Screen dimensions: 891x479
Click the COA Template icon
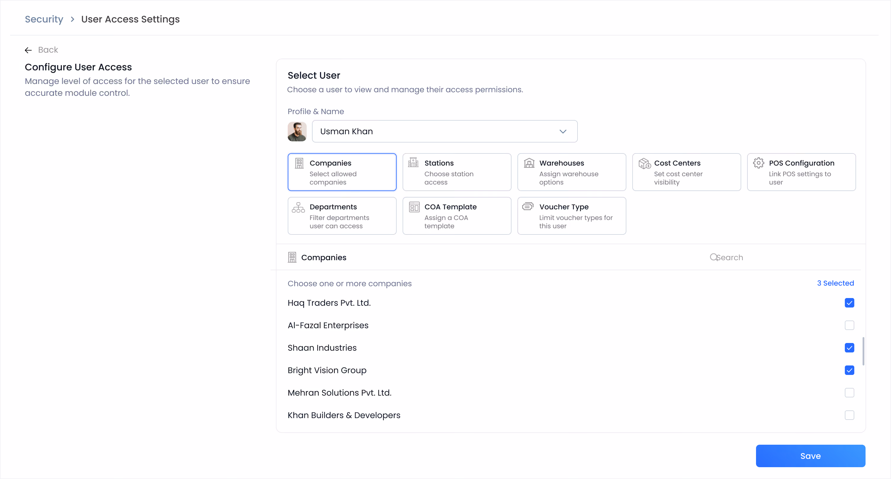tap(414, 207)
